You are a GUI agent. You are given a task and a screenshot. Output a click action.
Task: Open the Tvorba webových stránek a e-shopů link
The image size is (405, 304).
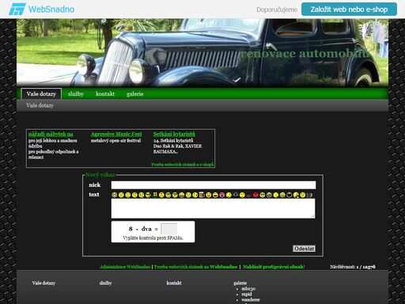tap(182, 165)
